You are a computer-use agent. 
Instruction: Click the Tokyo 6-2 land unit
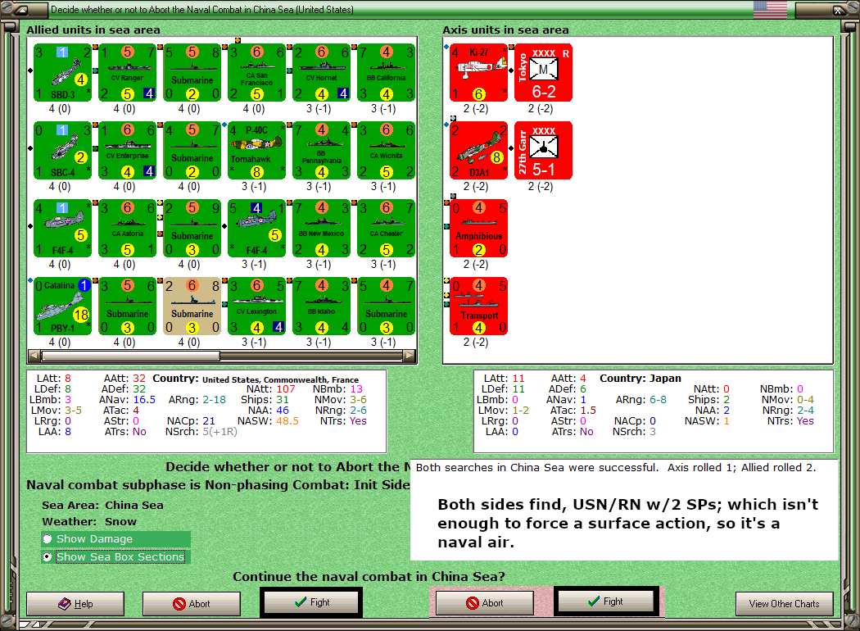pyautogui.click(x=544, y=73)
